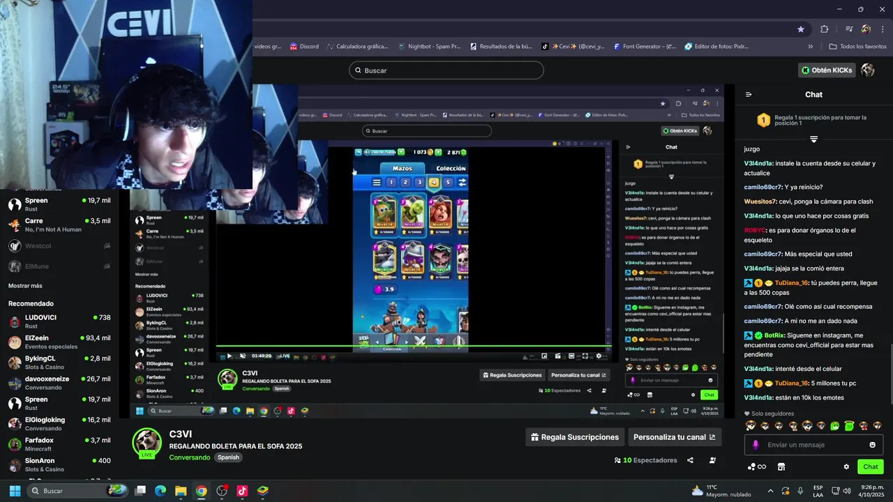Open Carre channel in sidebar

[x=59, y=225]
